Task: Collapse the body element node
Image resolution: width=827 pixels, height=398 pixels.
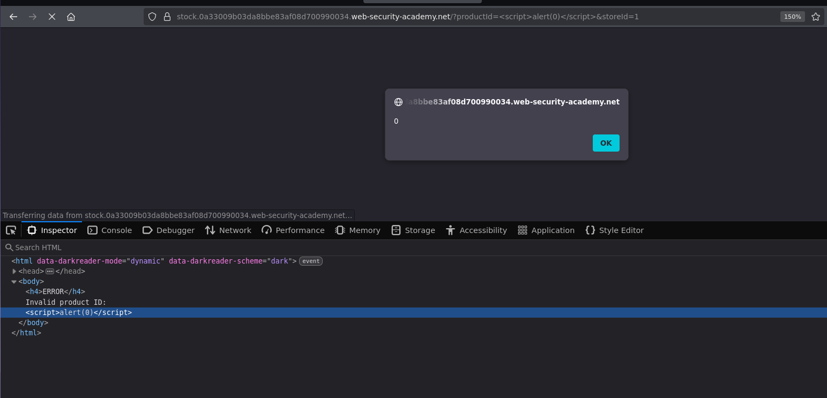Action: tap(14, 282)
